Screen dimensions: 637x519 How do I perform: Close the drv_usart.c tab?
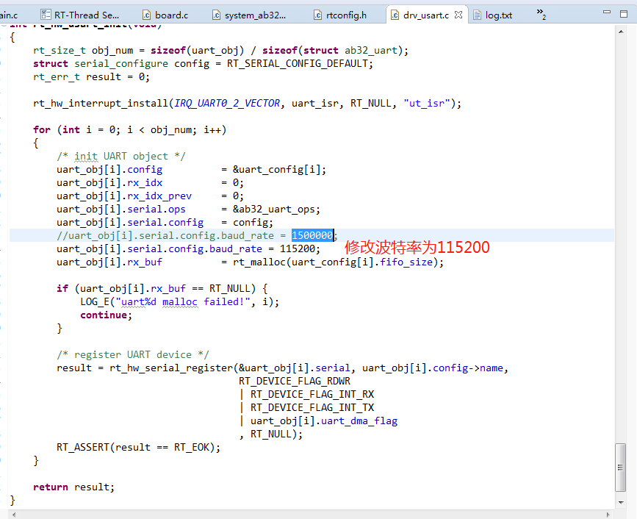point(458,15)
